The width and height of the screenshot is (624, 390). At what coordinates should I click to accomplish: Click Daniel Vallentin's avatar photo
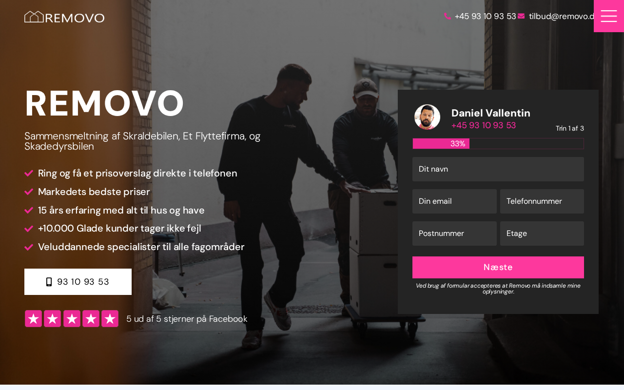[428, 117]
